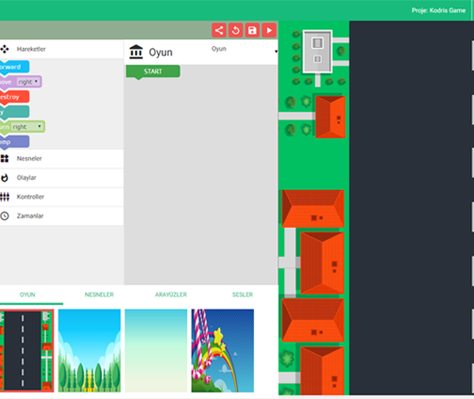Click the reset/undo circular arrow icon
The height and width of the screenshot is (399, 474).
click(236, 30)
